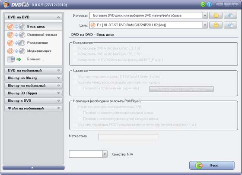Image resolution: width=242 pixels, height=175 pixels.
Task: Expand DVD на мобильный section
Action: tap(34, 71)
